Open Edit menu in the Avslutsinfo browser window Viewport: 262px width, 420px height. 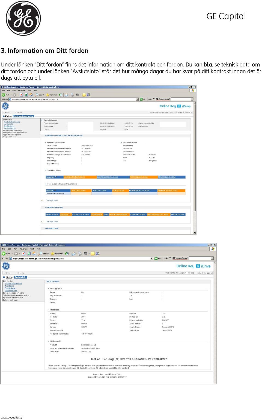9,249
